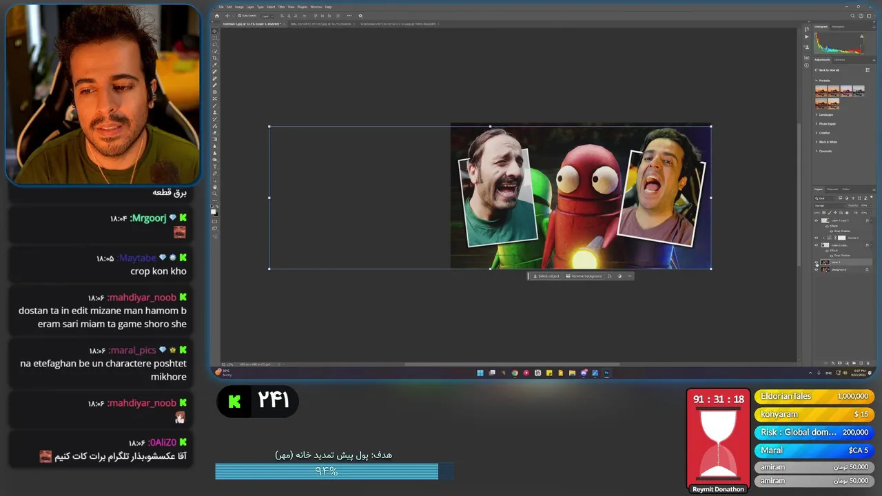Expand the Photo Repair preset group

click(x=817, y=124)
